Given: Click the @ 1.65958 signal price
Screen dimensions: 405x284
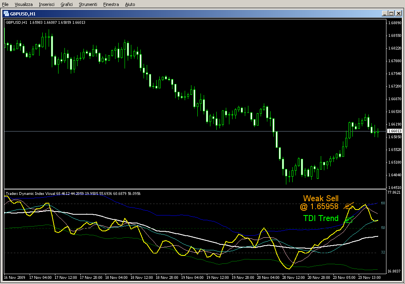Looking at the screenshot, I should (x=319, y=206).
